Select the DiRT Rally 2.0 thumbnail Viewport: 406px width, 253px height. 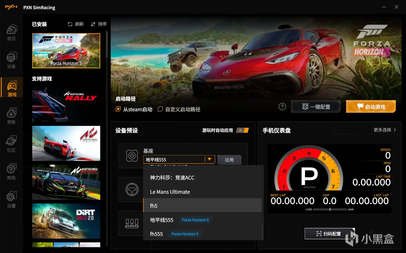tap(66, 221)
